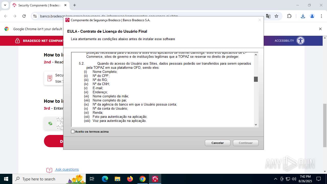Click the question mark chat icon
The height and width of the screenshot is (184, 327).
tap(49, 170)
